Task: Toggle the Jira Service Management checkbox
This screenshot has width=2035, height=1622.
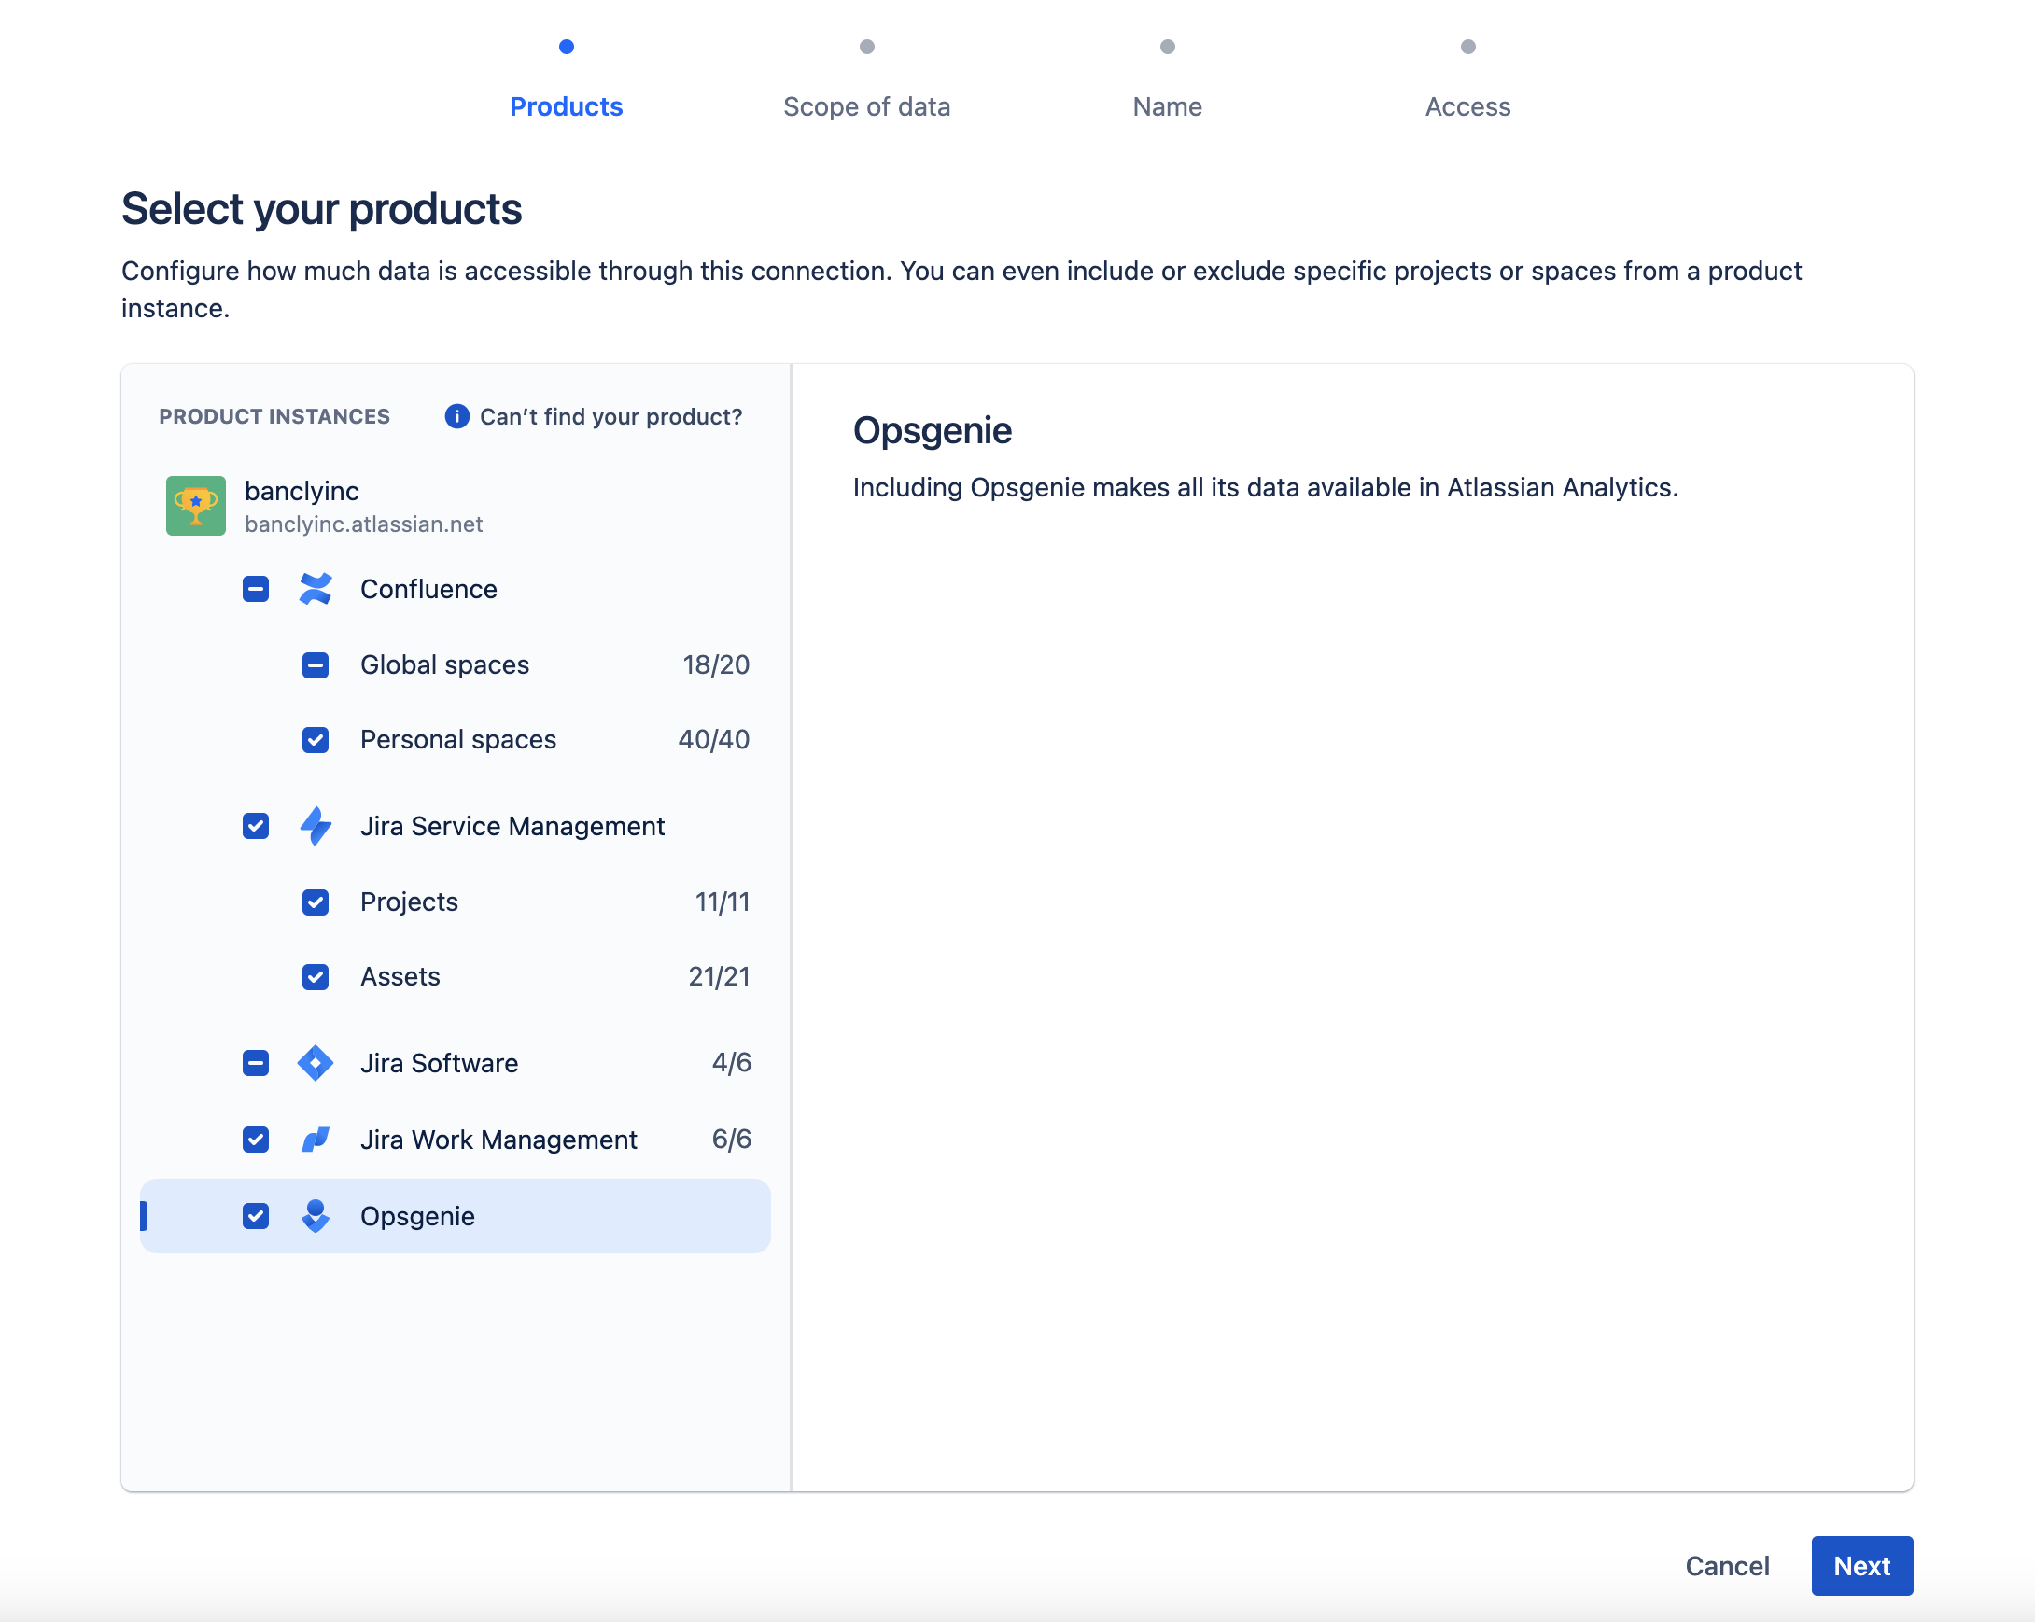Action: click(255, 827)
